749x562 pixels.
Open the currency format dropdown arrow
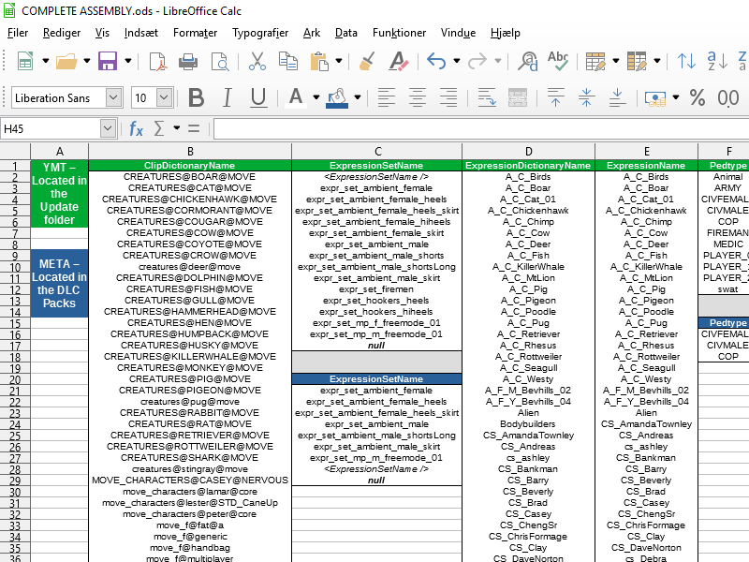tap(675, 97)
